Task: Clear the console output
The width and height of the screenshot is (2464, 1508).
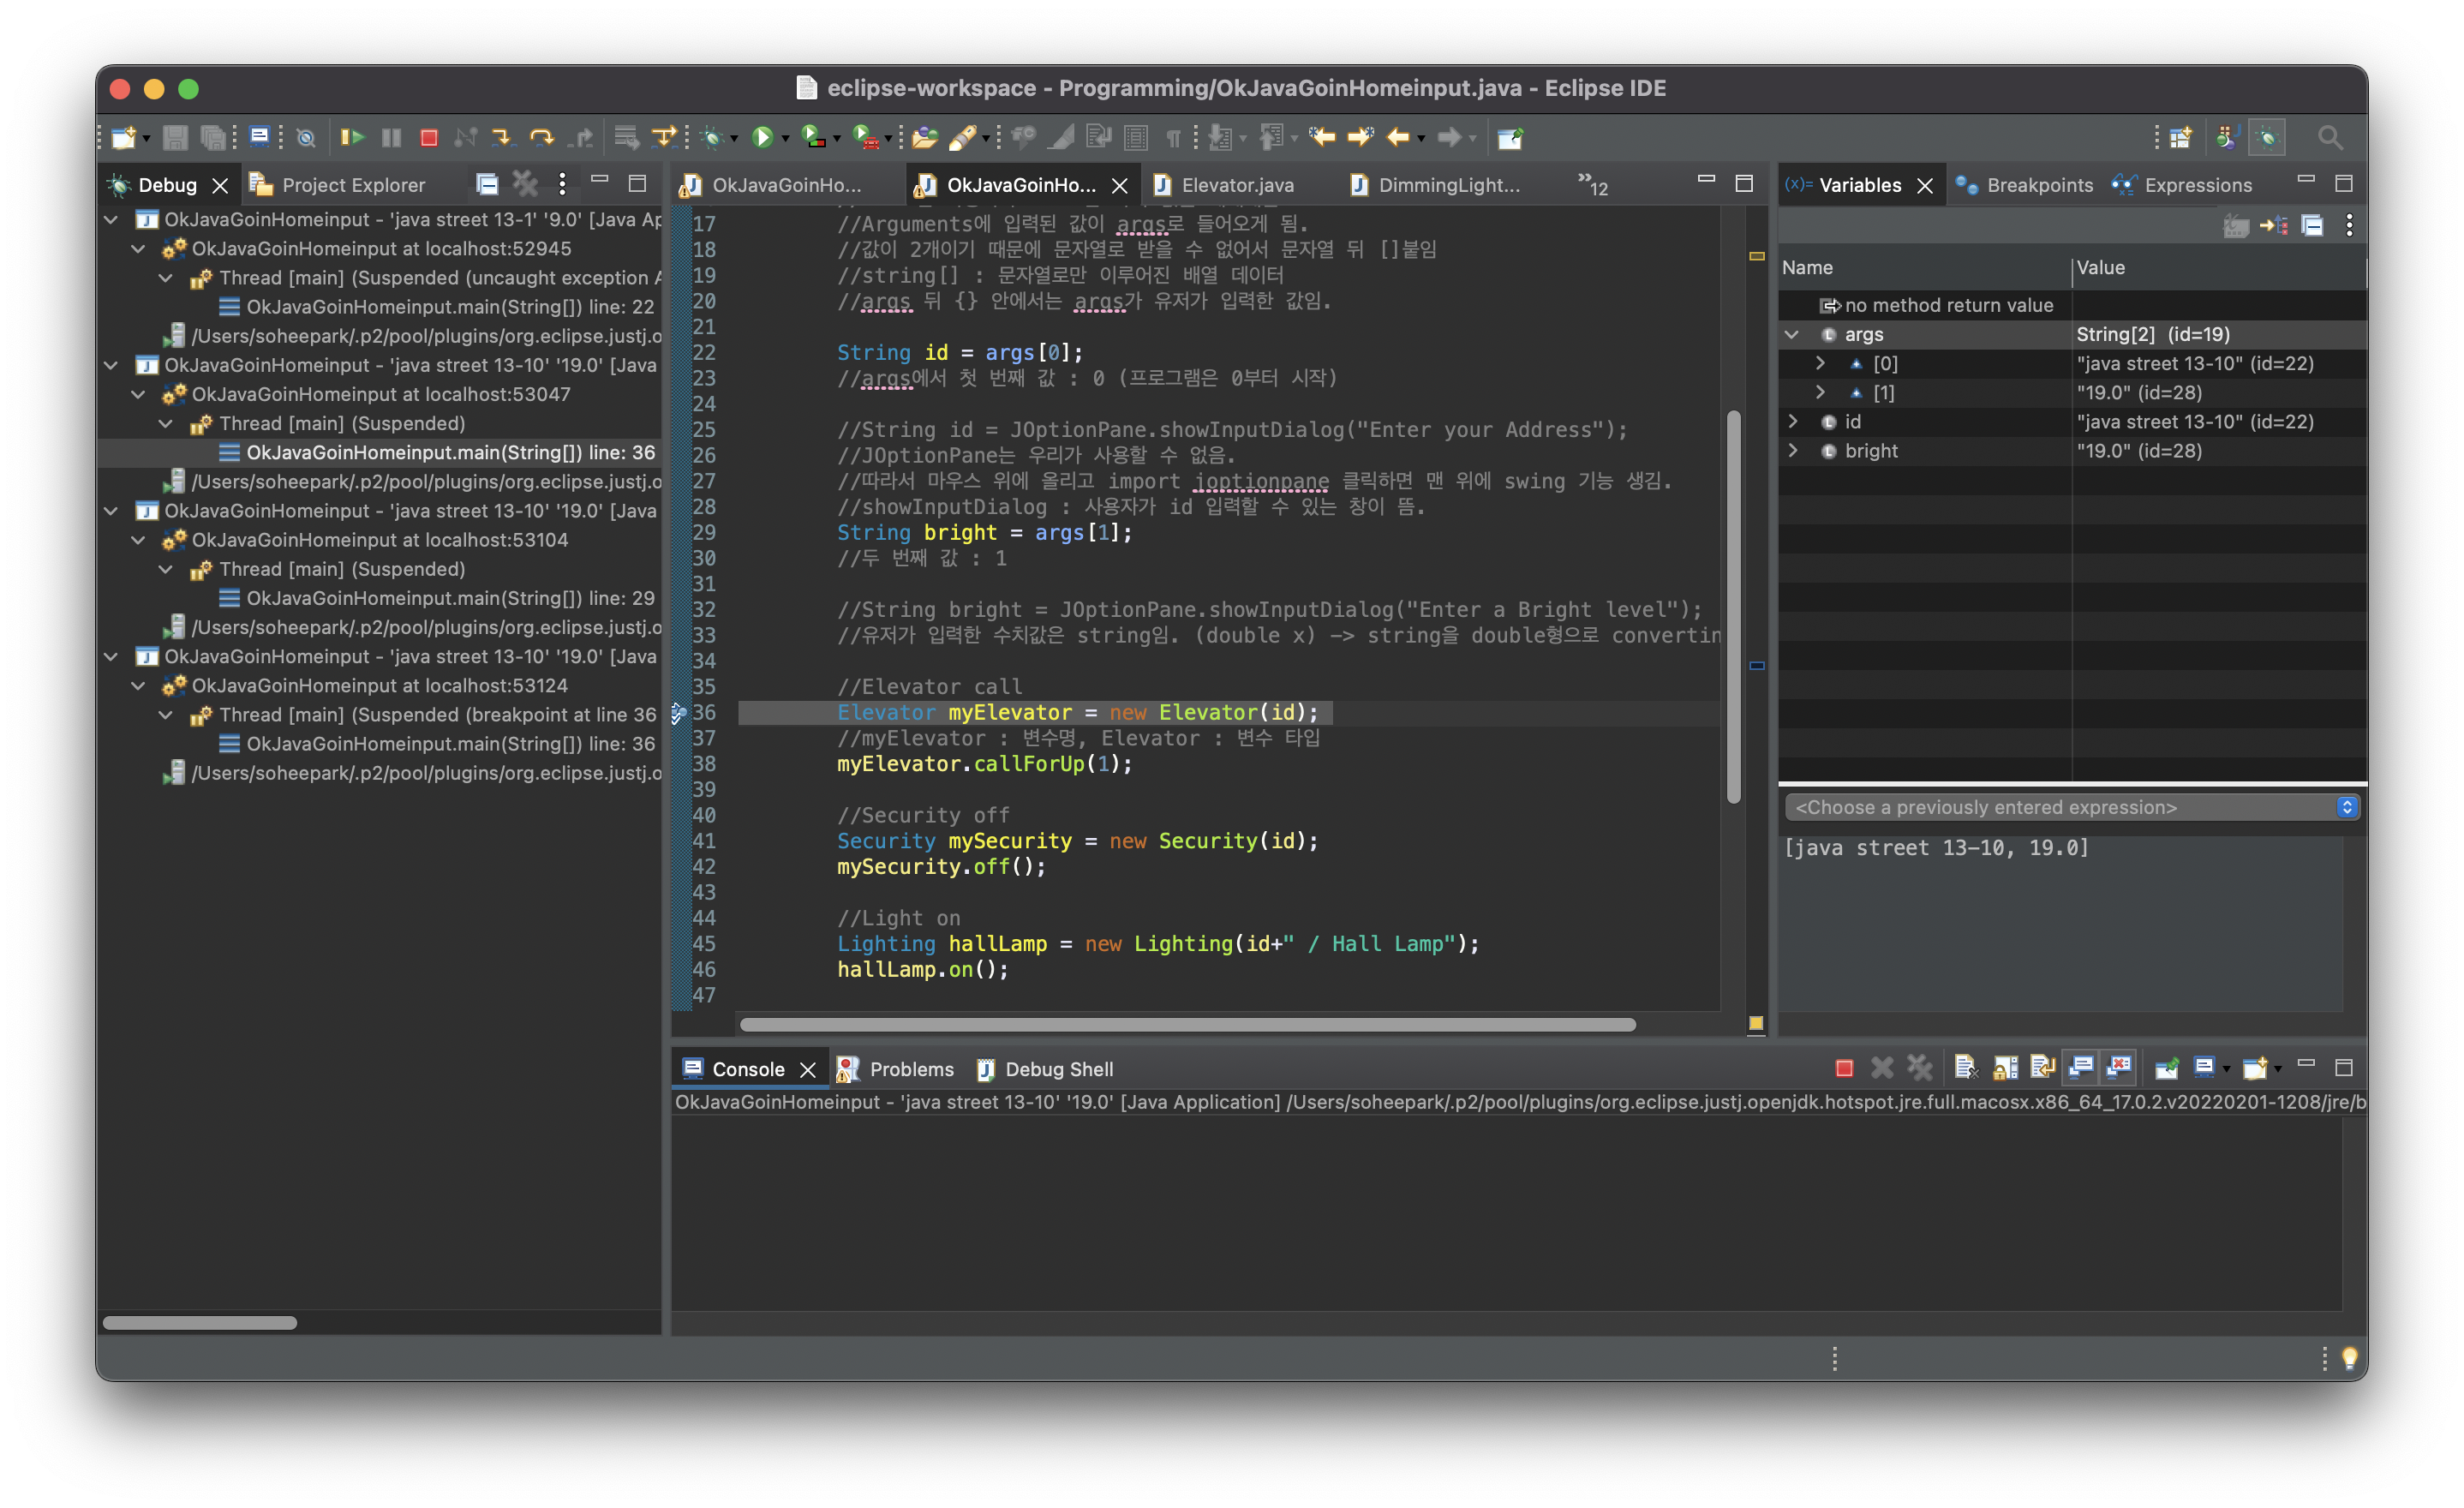Action: [x=1965, y=1068]
